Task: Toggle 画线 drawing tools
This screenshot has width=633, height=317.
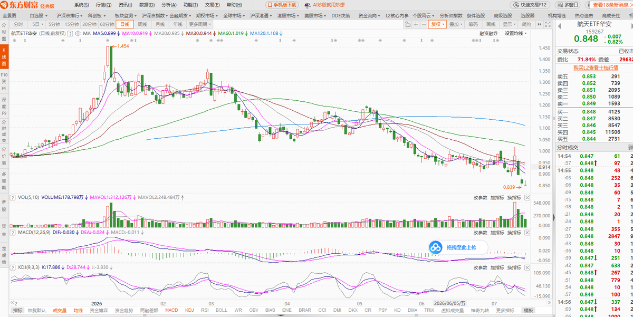Action: [x=491, y=24]
